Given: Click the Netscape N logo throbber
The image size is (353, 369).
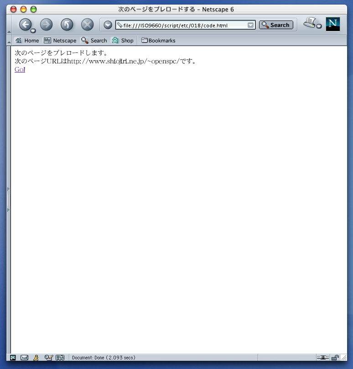Looking at the screenshot, I should point(333,24).
